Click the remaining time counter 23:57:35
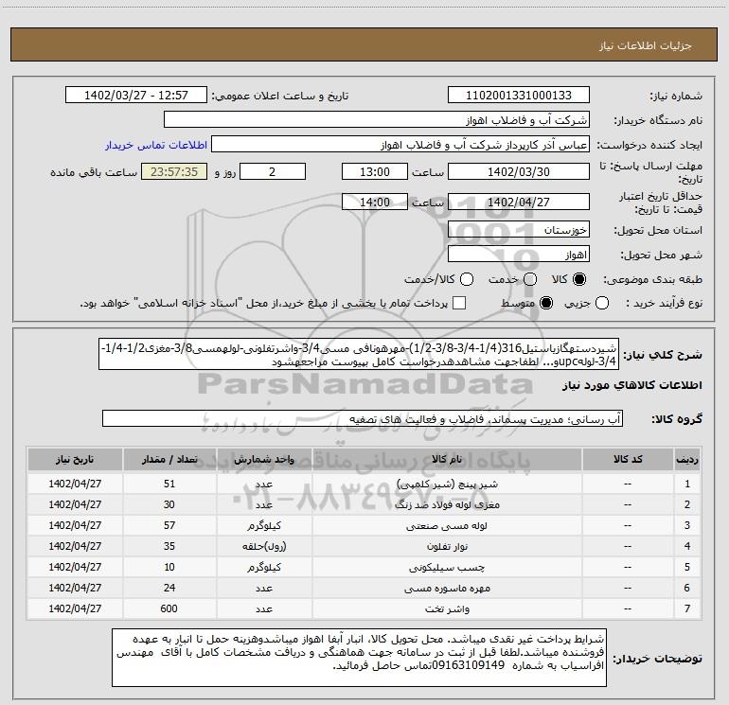This screenshot has height=705, width=729. pyautogui.click(x=174, y=171)
